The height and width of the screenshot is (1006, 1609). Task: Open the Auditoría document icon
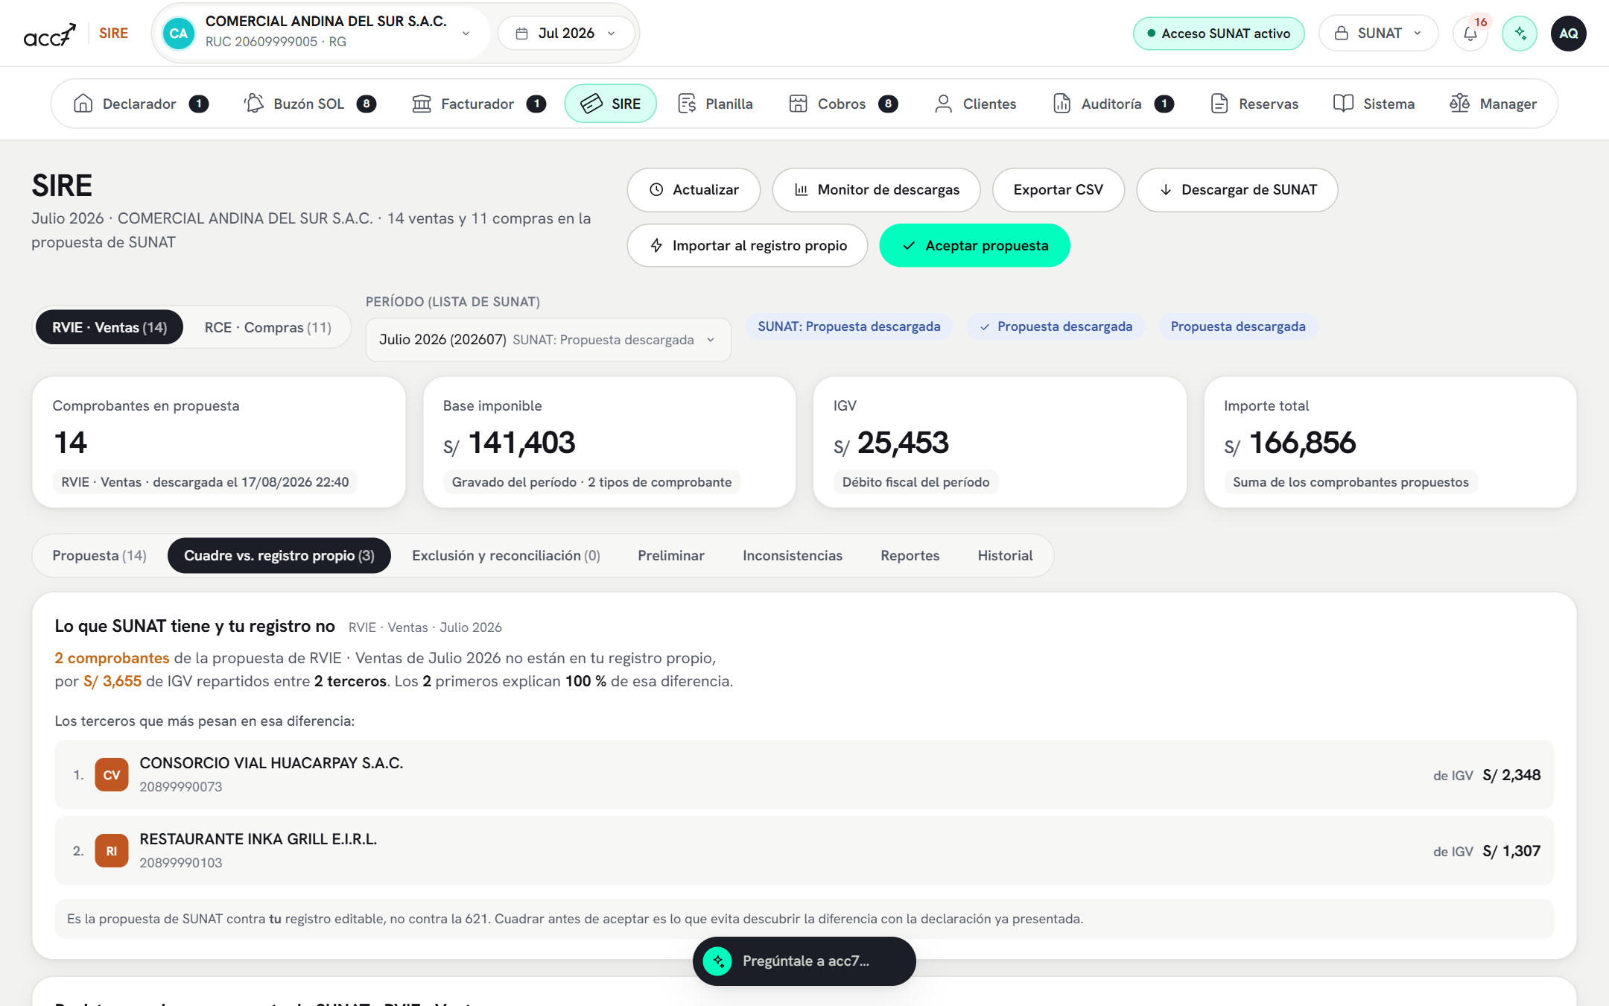click(1062, 104)
